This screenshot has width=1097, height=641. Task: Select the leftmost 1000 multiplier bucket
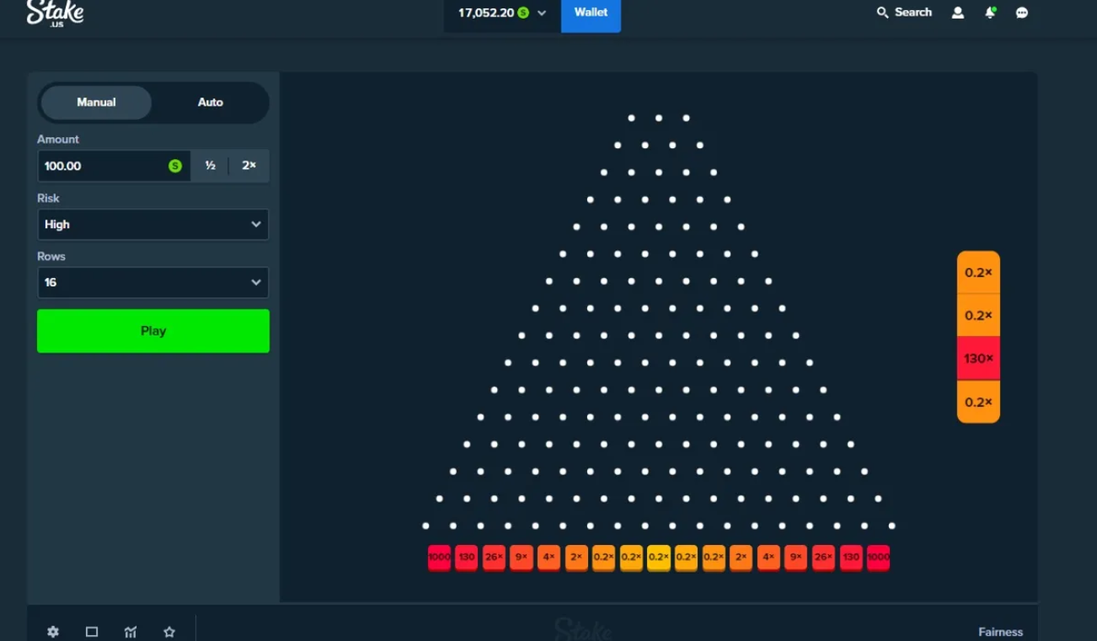[x=439, y=558]
